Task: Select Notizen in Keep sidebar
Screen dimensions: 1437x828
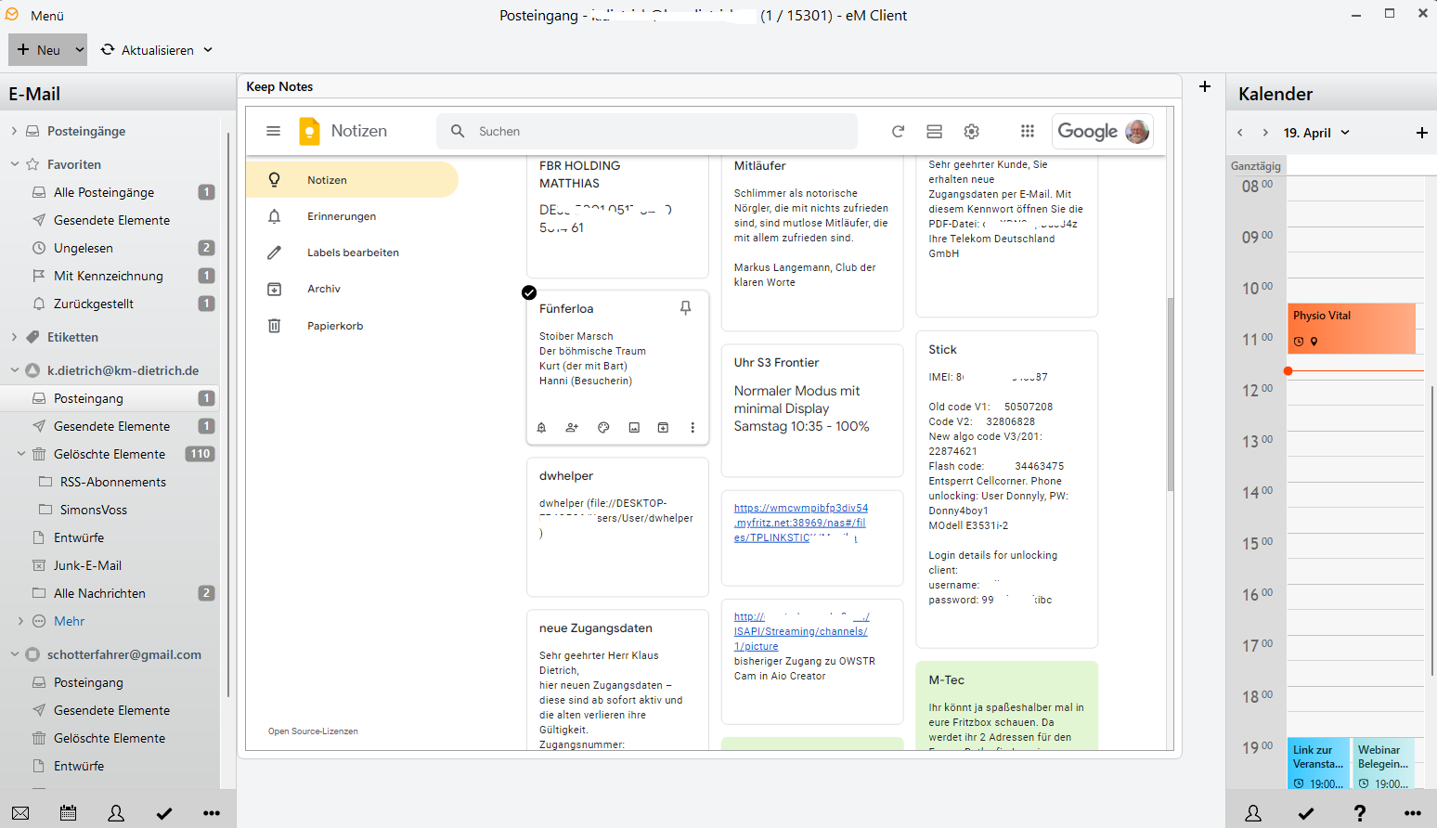Action: tap(353, 180)
